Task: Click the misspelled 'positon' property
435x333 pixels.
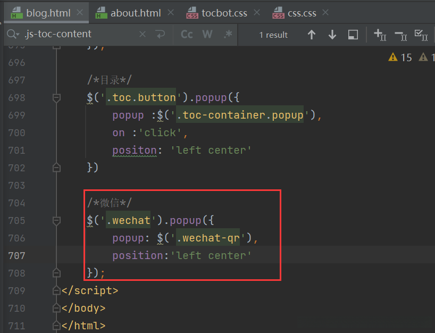Action: coord(135,151)
